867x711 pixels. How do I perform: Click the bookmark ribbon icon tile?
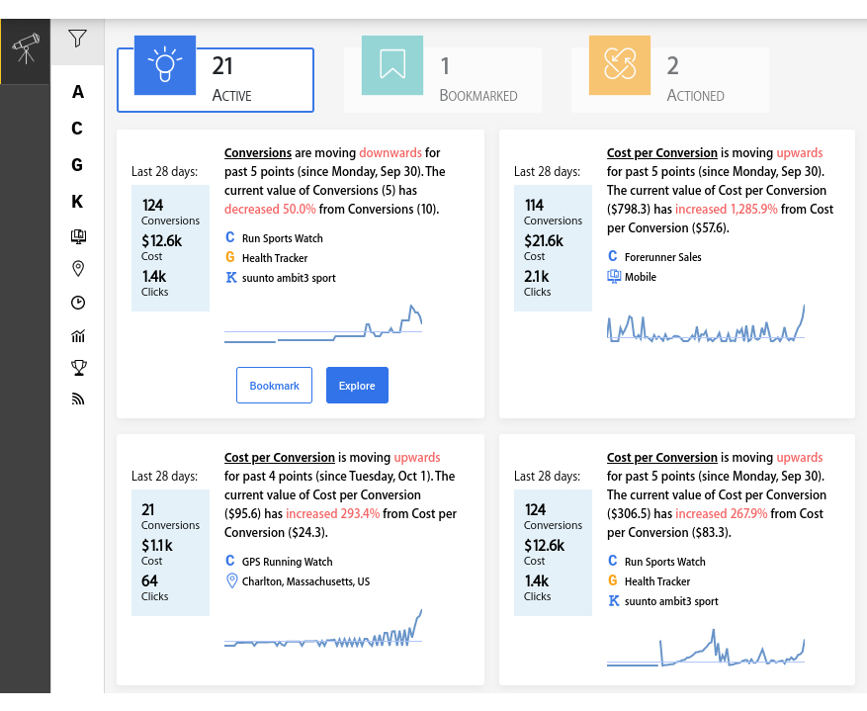[392, 65]
